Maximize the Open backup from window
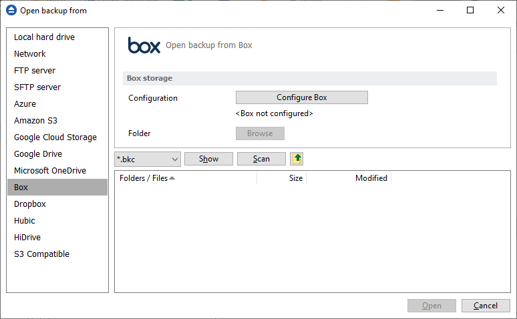The height and width of the screenshot is (319, 517). coord(470,10)
